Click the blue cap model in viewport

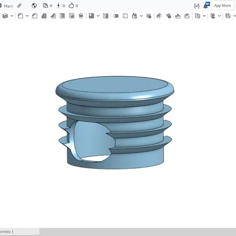pyautogui.click(x=114, y=122)
